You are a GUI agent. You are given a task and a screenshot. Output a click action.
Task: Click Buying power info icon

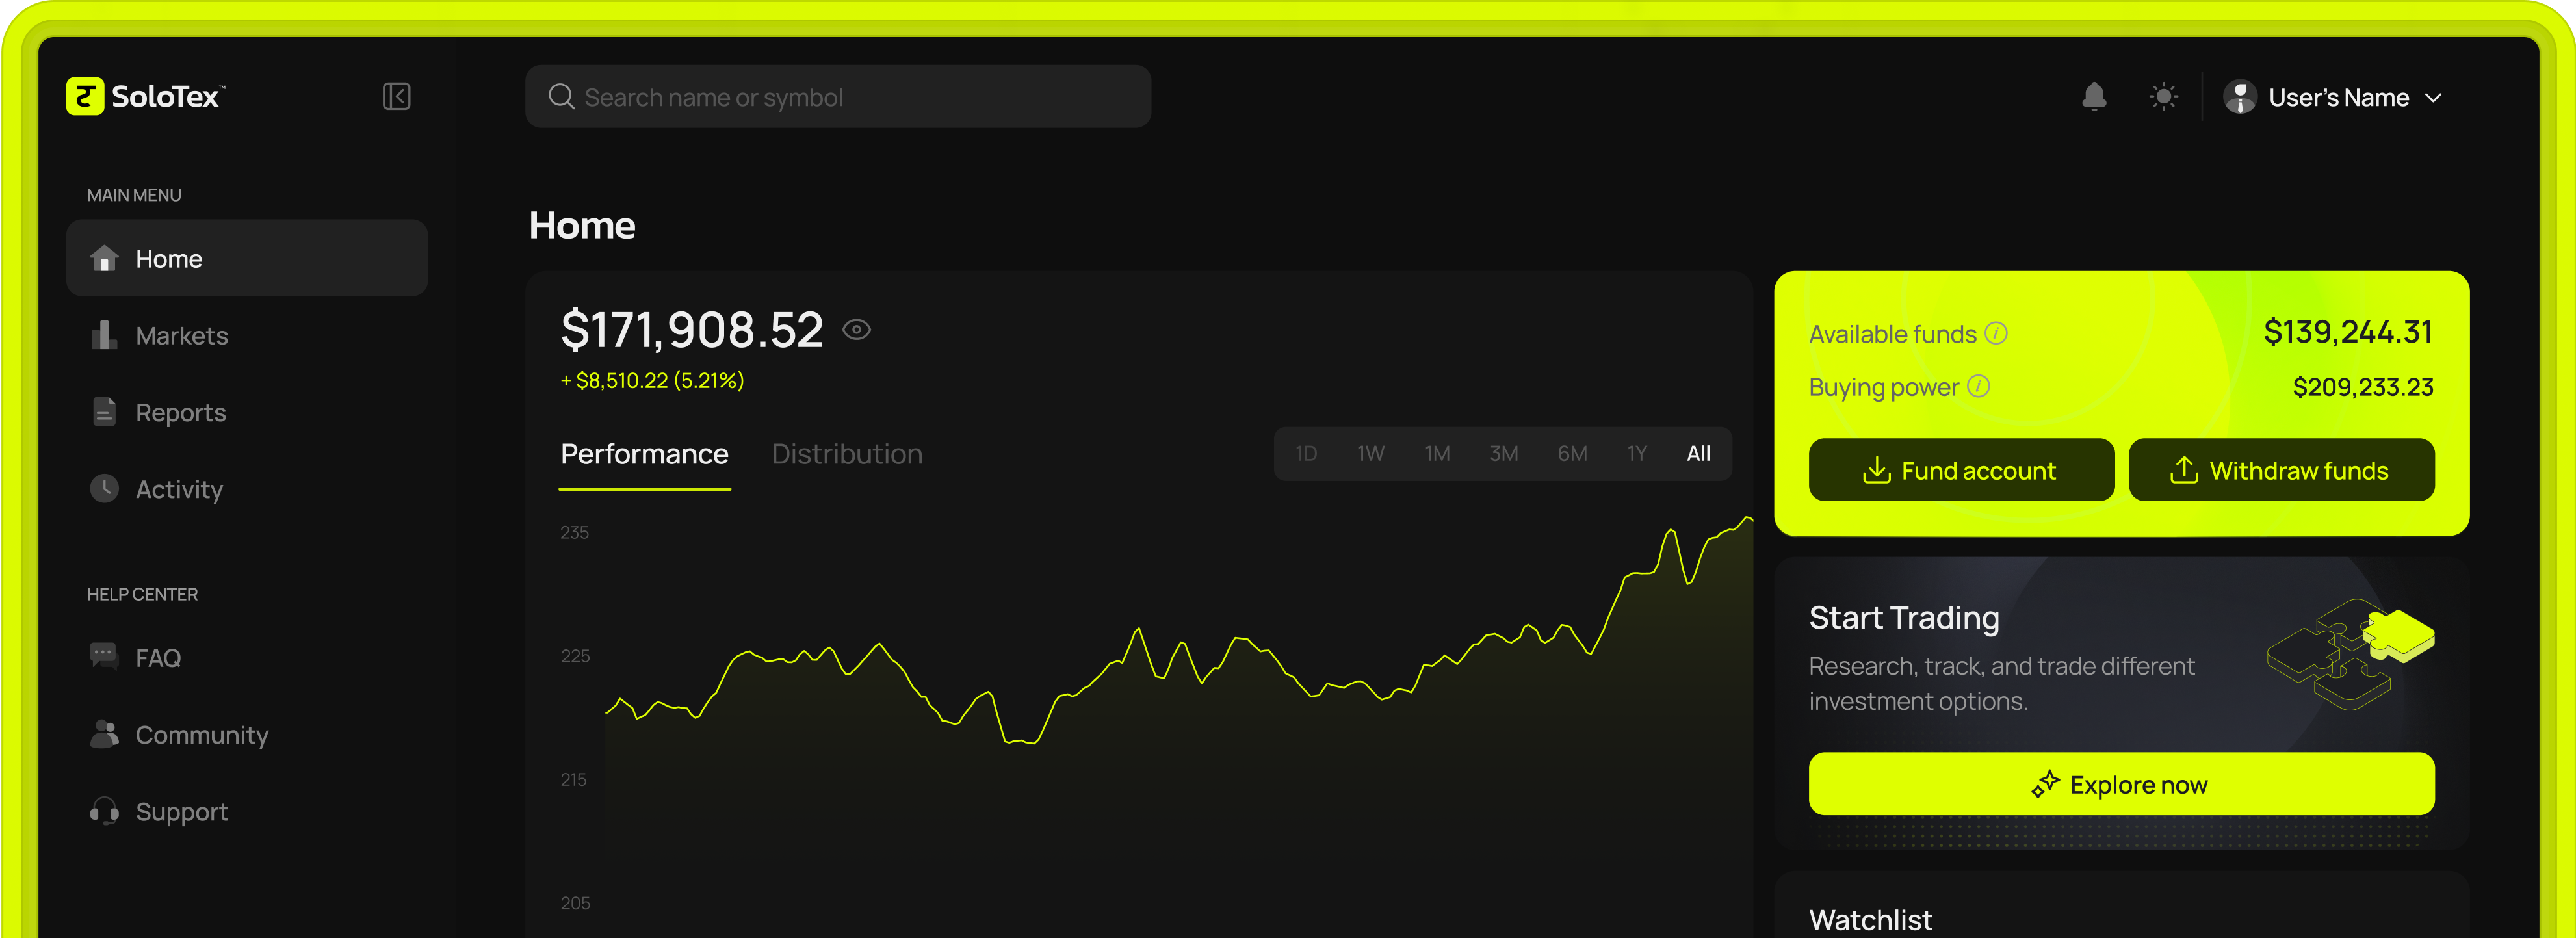coord(1978,386)
